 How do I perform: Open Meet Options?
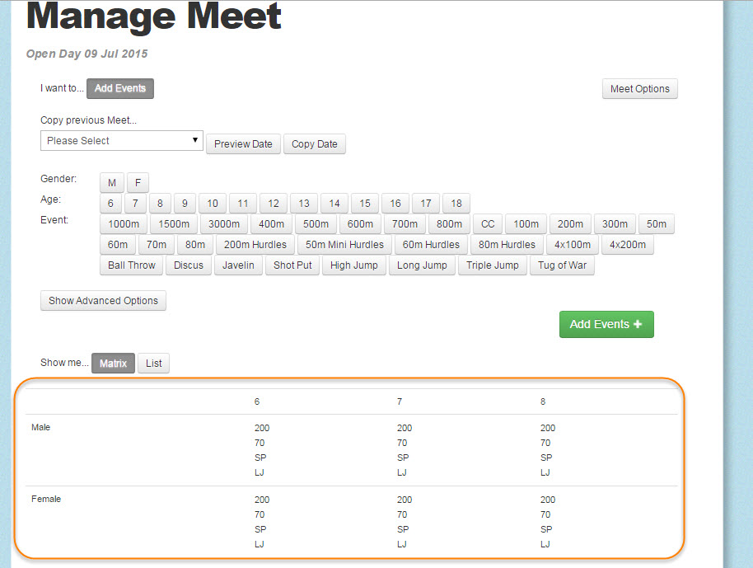point(639,89)
